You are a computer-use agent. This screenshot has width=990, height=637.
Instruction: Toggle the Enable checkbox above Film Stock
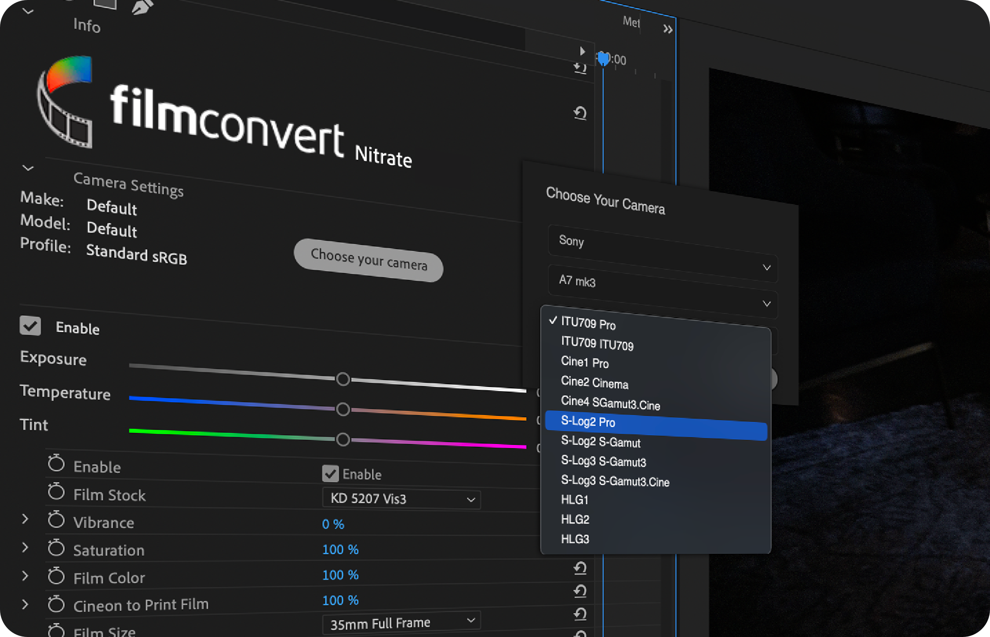click(330, 474)
